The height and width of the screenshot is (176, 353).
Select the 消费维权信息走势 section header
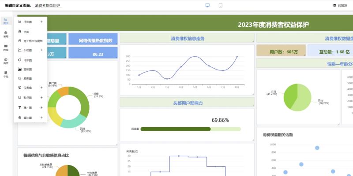187,38
